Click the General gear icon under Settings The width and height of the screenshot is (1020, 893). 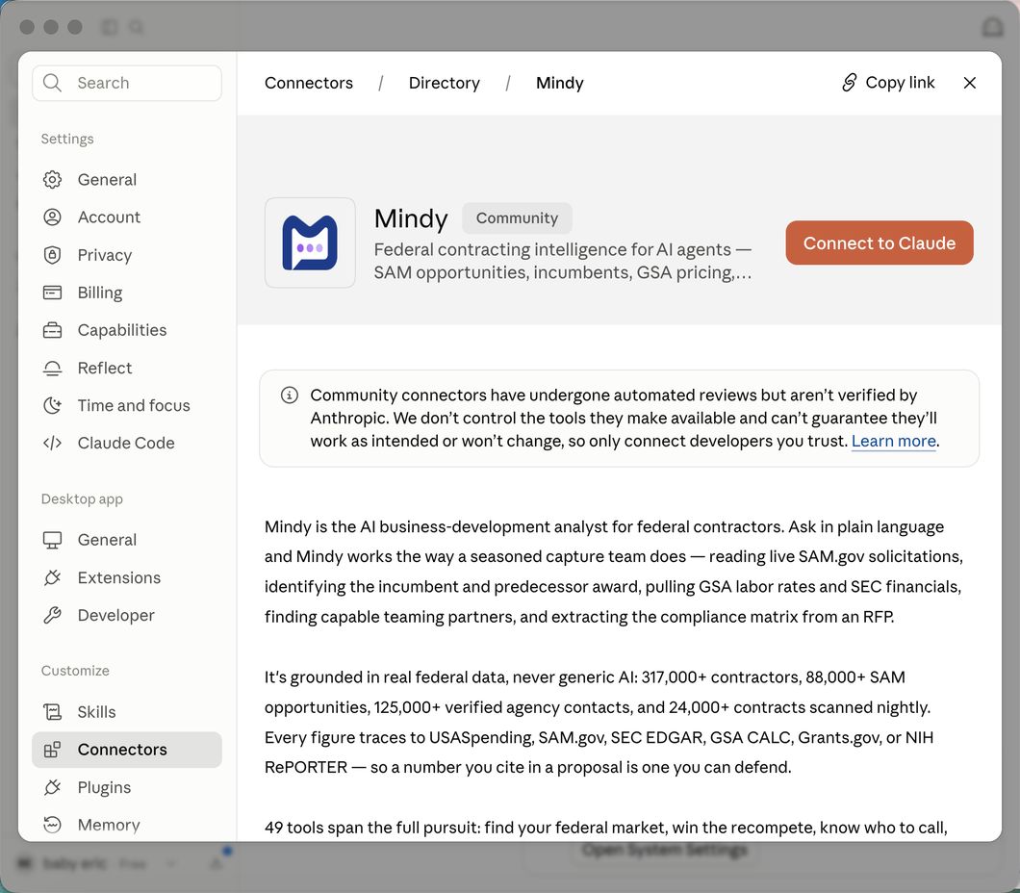click(x=52, y=180)
